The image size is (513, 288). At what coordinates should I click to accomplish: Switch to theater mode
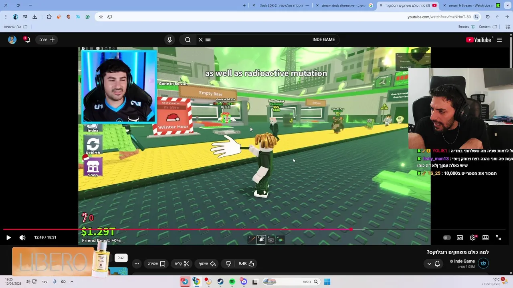(485, 238)
